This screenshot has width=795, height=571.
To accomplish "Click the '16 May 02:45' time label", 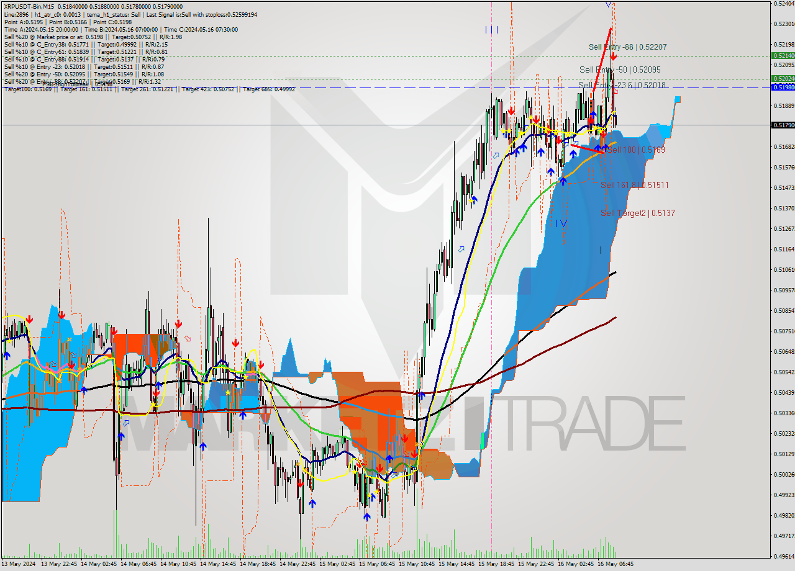I will 576,564.
